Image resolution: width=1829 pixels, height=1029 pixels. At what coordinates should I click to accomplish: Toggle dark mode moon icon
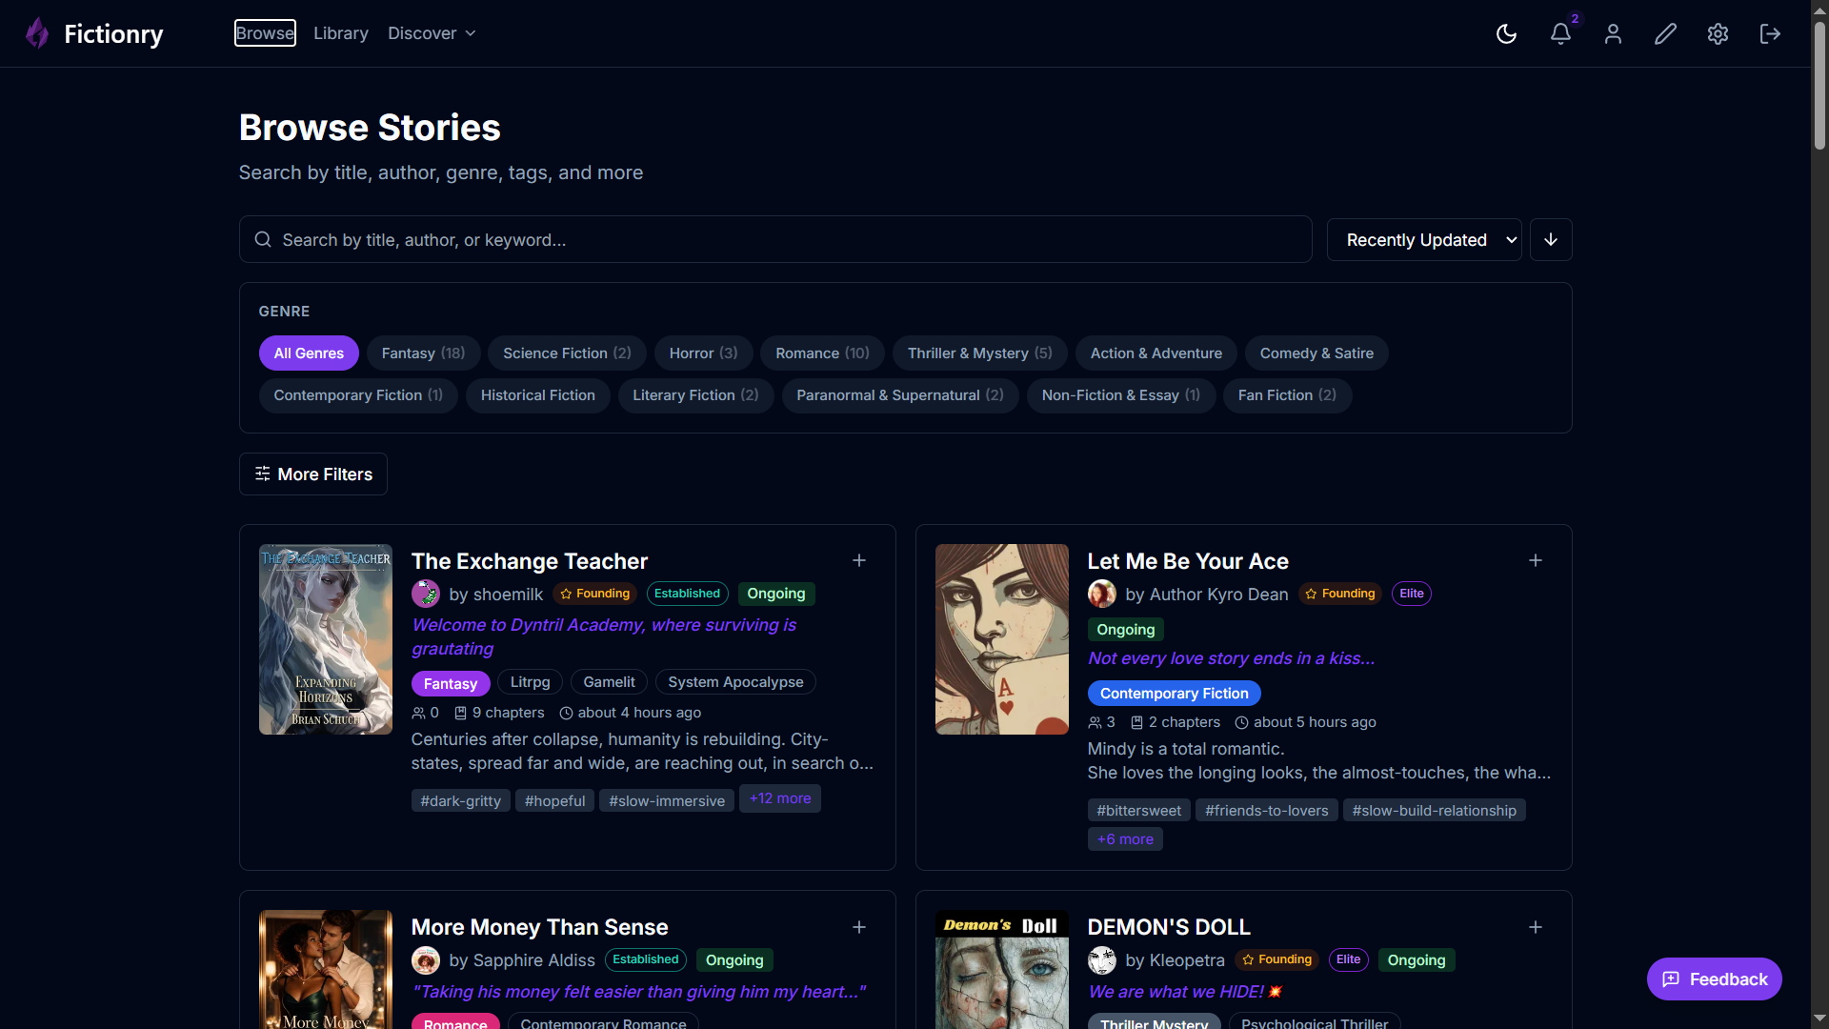[x=1506, y=34]
